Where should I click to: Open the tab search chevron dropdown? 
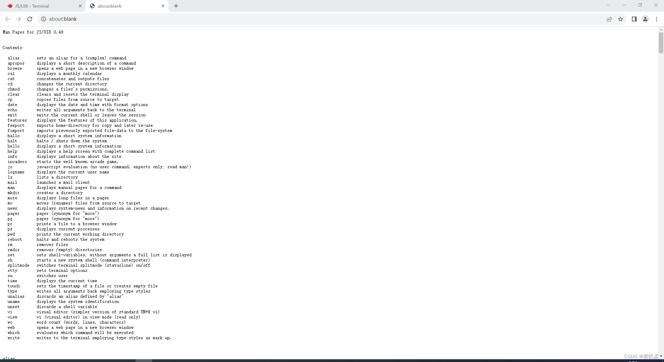tap(608, 5)
